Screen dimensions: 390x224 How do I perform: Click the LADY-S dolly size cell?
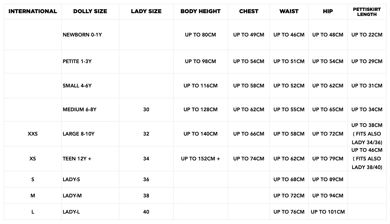[71, 179]
